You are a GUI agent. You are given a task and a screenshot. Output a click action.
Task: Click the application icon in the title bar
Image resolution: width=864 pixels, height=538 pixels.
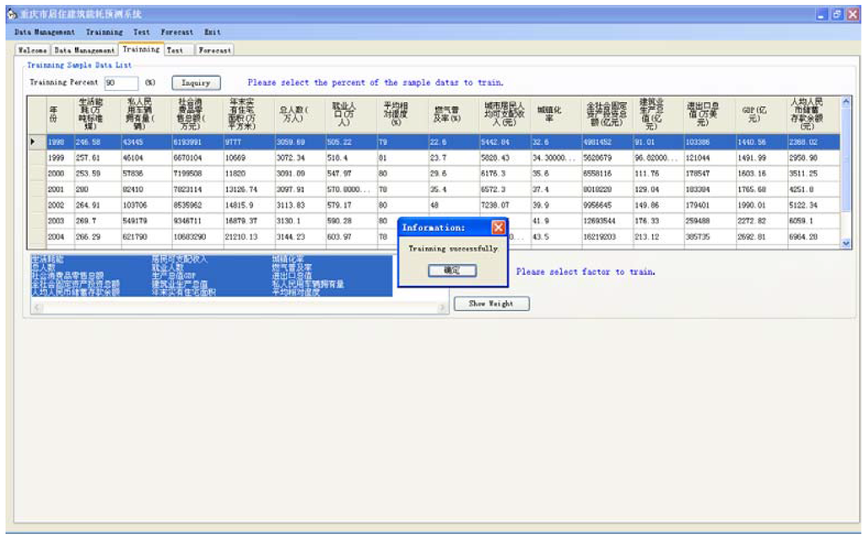[11, 14]
